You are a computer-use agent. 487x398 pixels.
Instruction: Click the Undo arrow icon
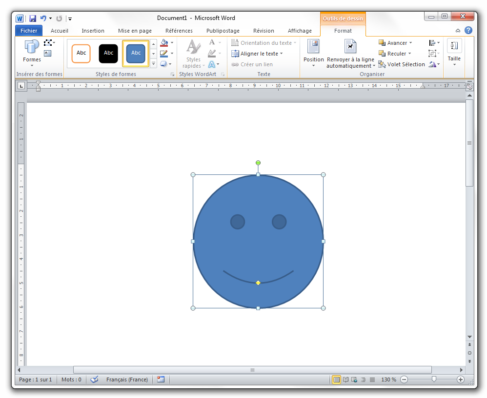coord(43,19)
